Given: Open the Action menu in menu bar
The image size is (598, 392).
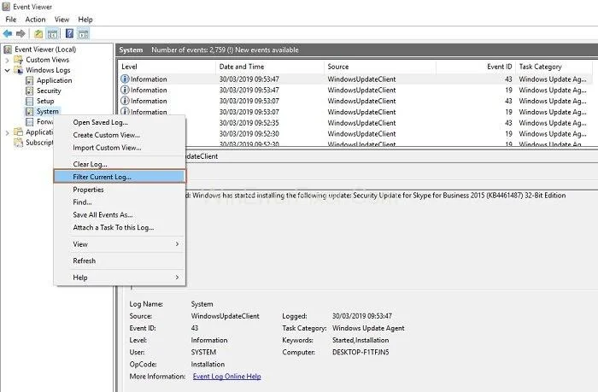Looking at the screenshot, I should point(35,19).
